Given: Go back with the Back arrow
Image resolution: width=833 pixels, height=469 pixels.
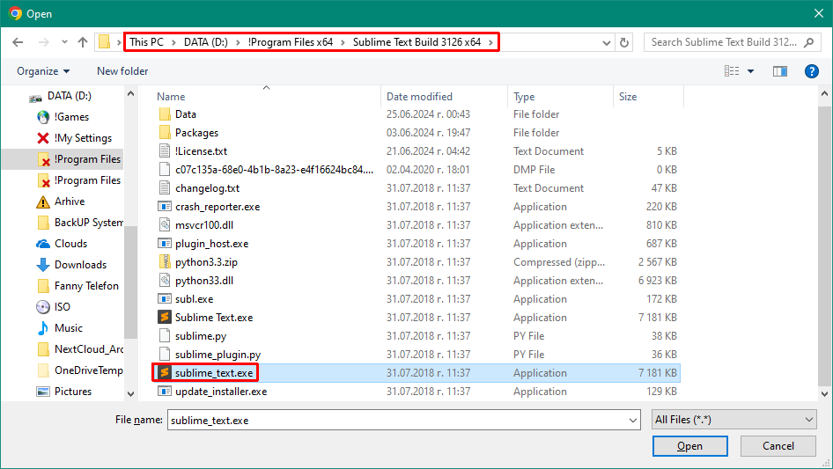Looking at the screenshot, I should (x=18, y=42).
